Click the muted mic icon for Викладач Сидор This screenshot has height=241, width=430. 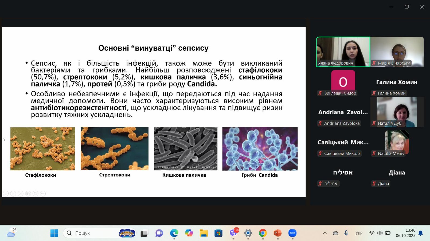click(320, 93)
